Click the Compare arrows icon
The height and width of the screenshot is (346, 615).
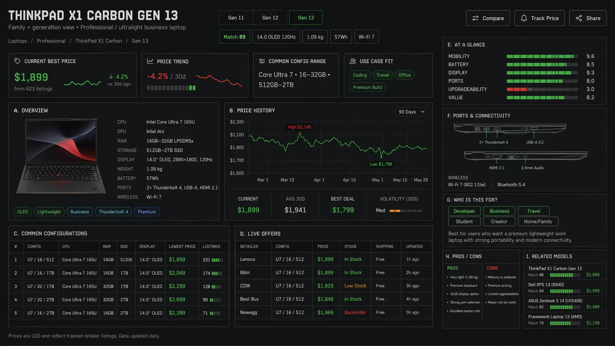click(x=475, y=18)
